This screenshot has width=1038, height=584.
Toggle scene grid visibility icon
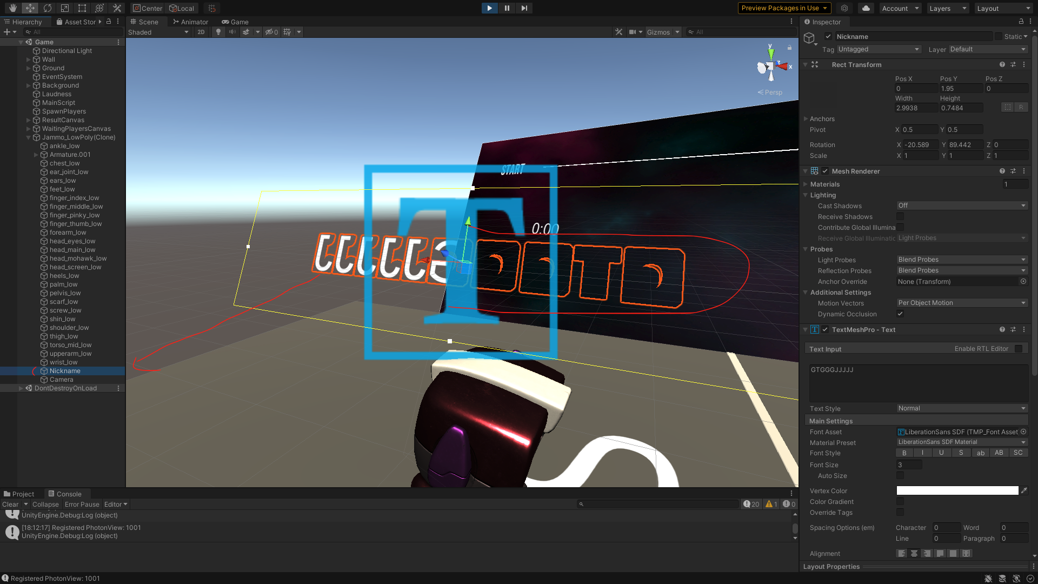287,32
